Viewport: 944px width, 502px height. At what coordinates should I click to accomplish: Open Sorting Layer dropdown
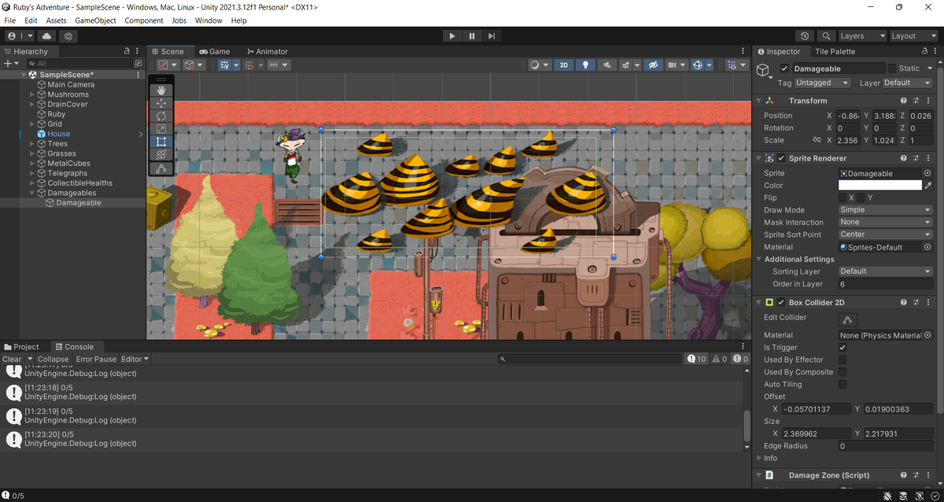[885, 271]
